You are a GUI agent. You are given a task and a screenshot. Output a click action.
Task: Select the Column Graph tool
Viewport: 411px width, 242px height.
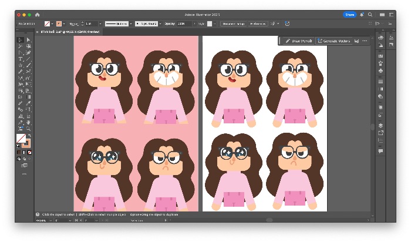pos(20,116)
